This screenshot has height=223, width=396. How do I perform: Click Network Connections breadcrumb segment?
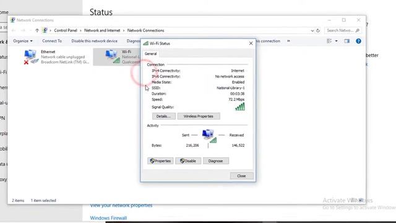click(146, 30)
